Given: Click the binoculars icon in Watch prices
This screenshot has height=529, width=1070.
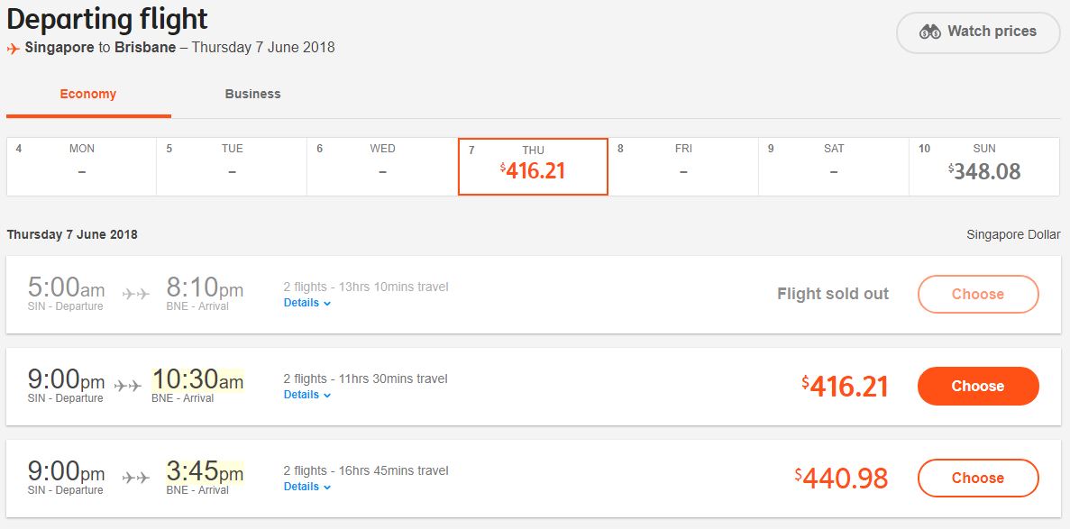Looking at the screenshot, I should (929, 32).
